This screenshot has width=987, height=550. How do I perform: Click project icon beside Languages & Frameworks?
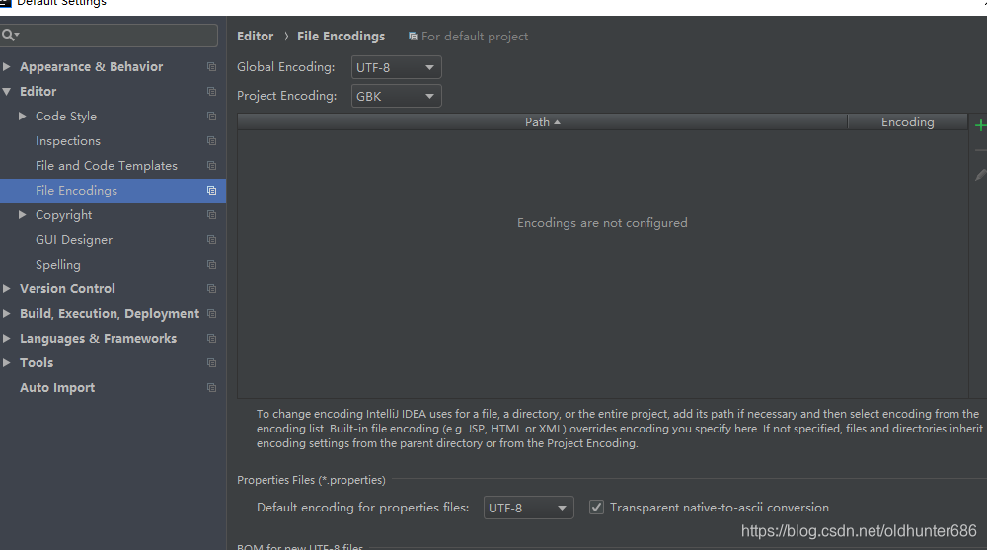click(211, 339)
